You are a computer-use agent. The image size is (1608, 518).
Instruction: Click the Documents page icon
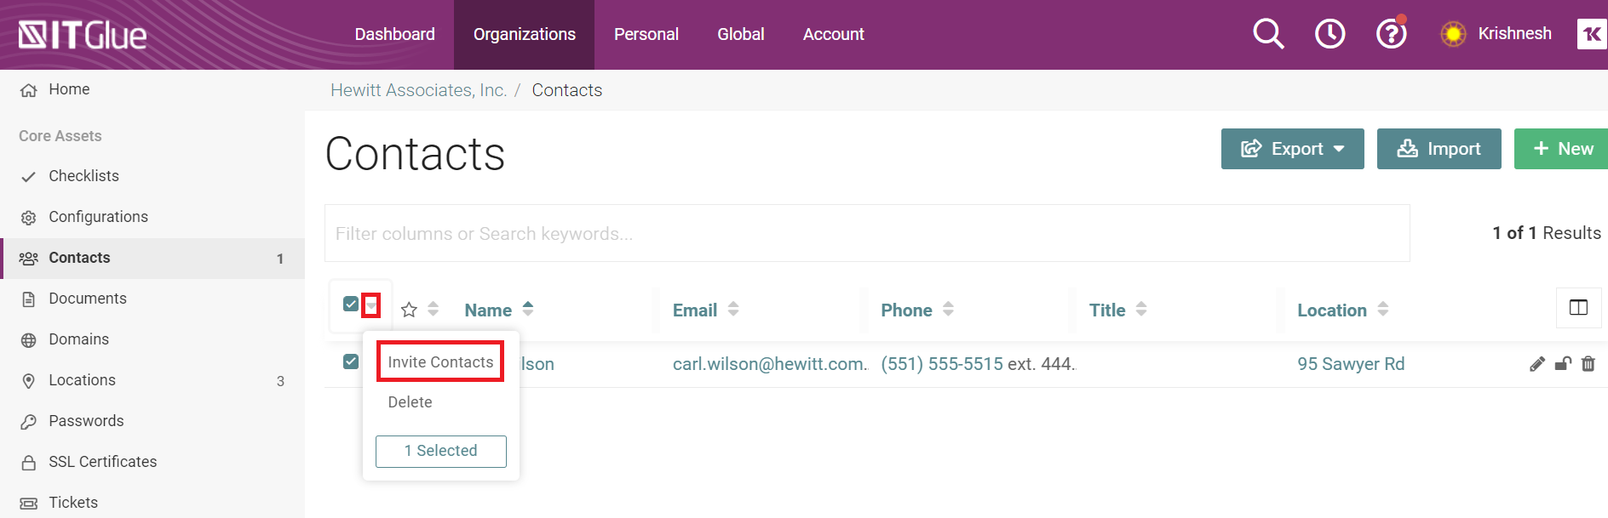pyautogui.click(x=29, y=299)
